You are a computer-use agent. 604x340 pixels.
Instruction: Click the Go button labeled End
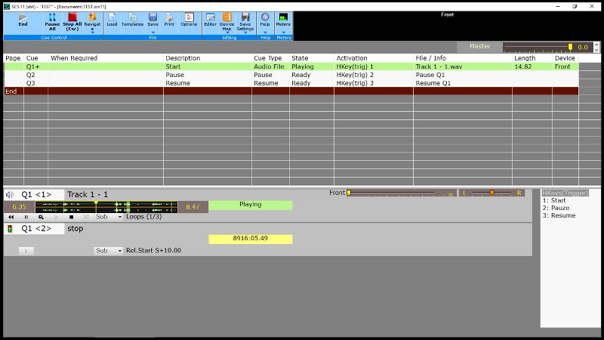(x=23, y=20)
